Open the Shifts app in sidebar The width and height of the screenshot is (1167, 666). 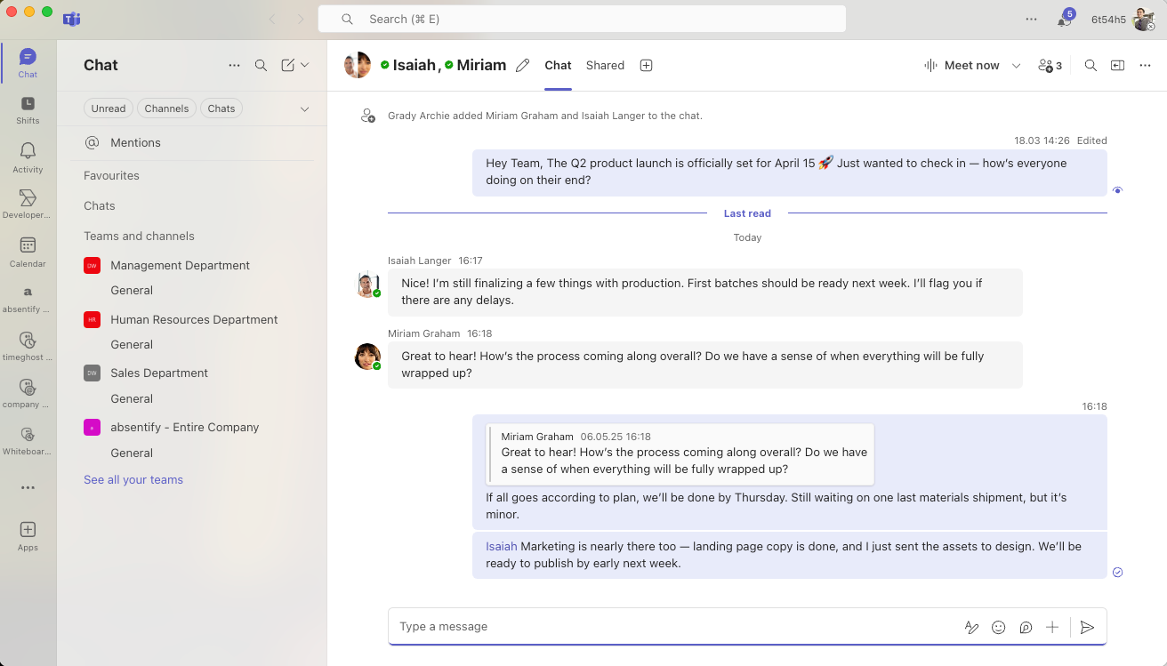coord(28,110)
